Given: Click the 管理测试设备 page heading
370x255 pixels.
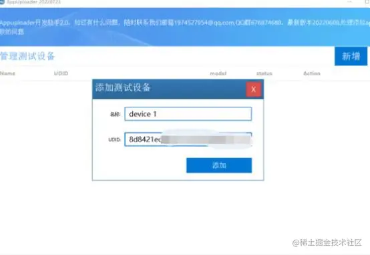Looking at the screenshot, I should tap(27, 56).
